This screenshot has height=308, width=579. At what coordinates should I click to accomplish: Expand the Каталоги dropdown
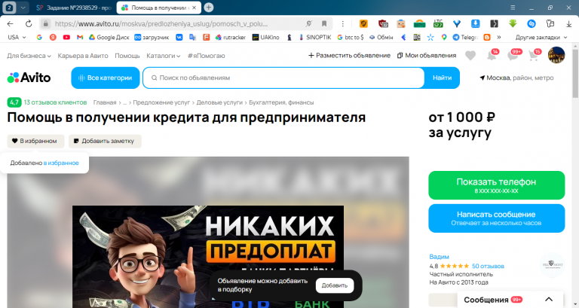(x=163, y=56)
